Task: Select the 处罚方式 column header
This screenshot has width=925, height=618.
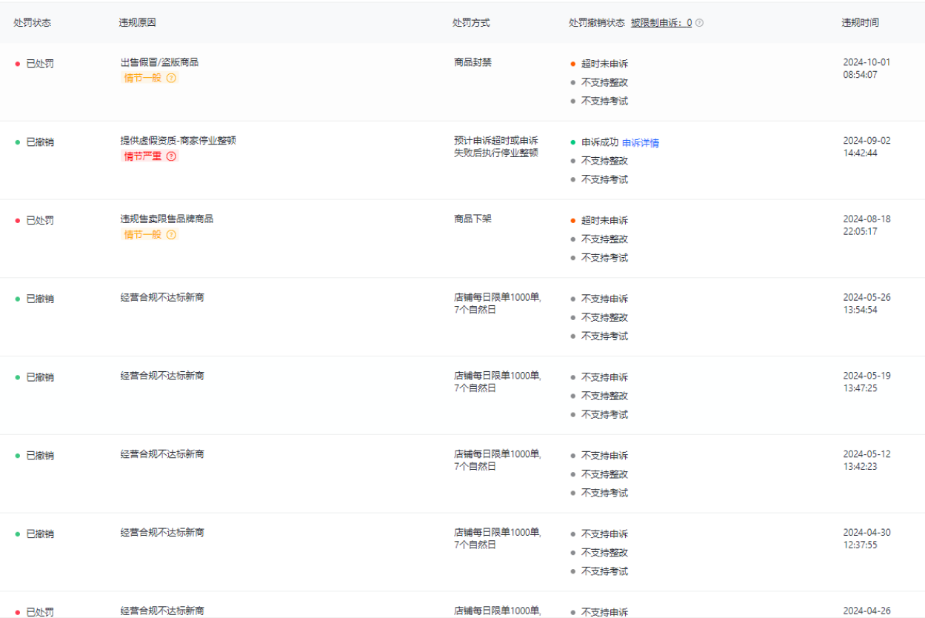Action: [471, 23]
